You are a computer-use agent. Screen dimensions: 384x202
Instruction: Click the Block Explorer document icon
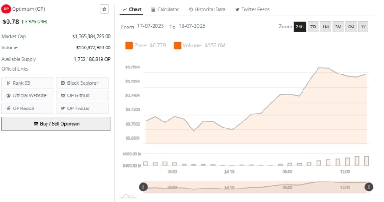click(x=63, y=83)
